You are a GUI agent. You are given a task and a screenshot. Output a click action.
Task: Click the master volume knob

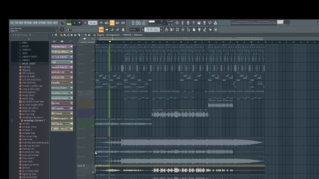[x=62, y=23]
